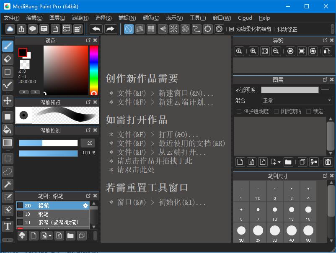This screenshot has height=253, width=336.
Task: Undock the Brush Size panel
Action: pos(325,176)
